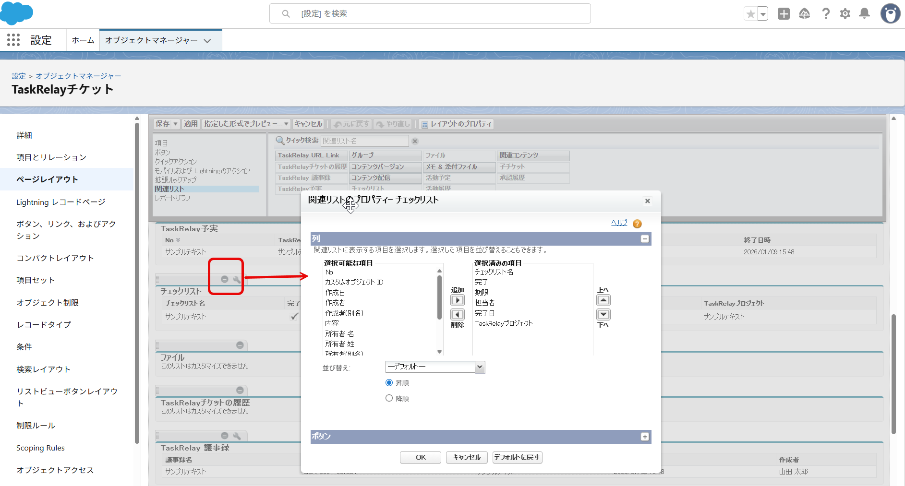Select 作成日 in available fields
905x486 pixels.
pos(335,293)
